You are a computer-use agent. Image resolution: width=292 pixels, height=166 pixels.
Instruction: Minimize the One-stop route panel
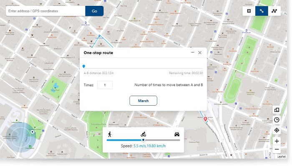point(193,52)
